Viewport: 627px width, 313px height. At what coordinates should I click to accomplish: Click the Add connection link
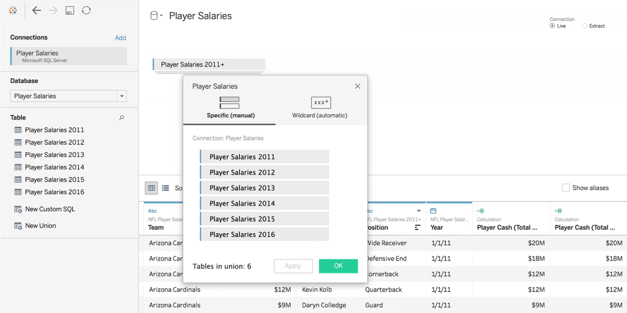point(120,38)
